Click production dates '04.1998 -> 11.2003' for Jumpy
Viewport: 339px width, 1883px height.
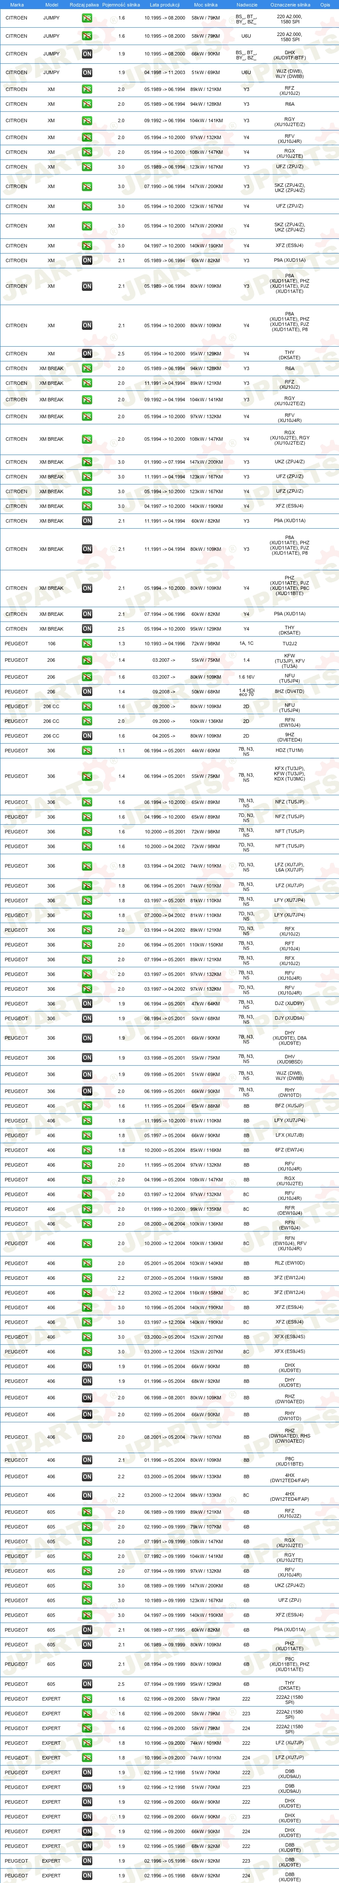164,72
